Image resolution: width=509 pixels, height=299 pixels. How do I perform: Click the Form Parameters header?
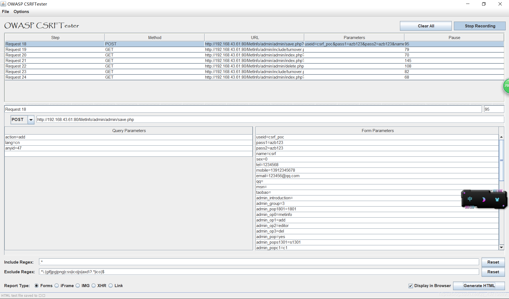[x=377, y=131]
